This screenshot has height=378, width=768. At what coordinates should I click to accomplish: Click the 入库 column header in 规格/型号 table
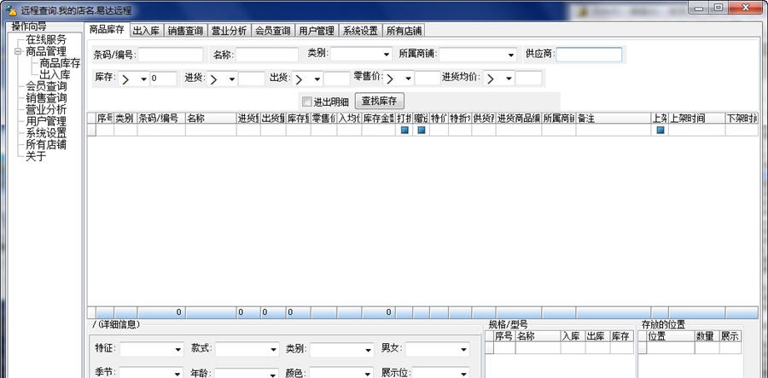(x=573, y=336)
